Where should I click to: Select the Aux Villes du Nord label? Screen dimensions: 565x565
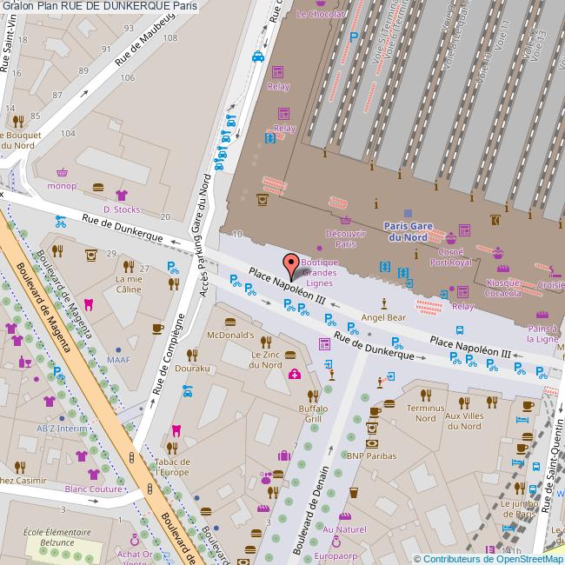pyautogui.click(x=464, y=421)
